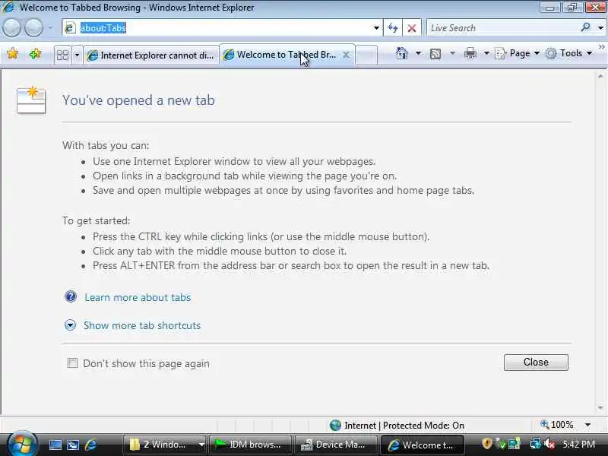Go forward with the Forward arrow button
Image resolution: width=608 pixels, height=456 pixels.
34,28
